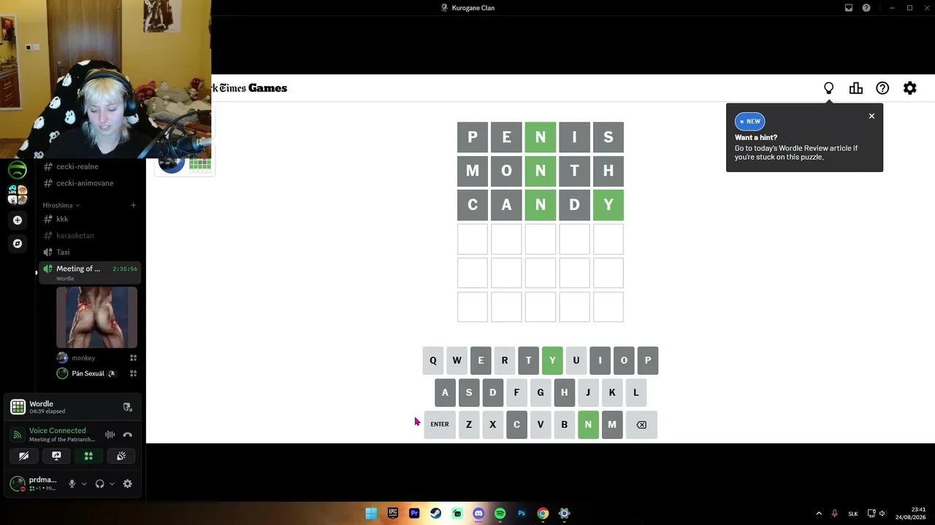Click the B key on Wordle keyboard
The image size is (935, 525).
564,424
